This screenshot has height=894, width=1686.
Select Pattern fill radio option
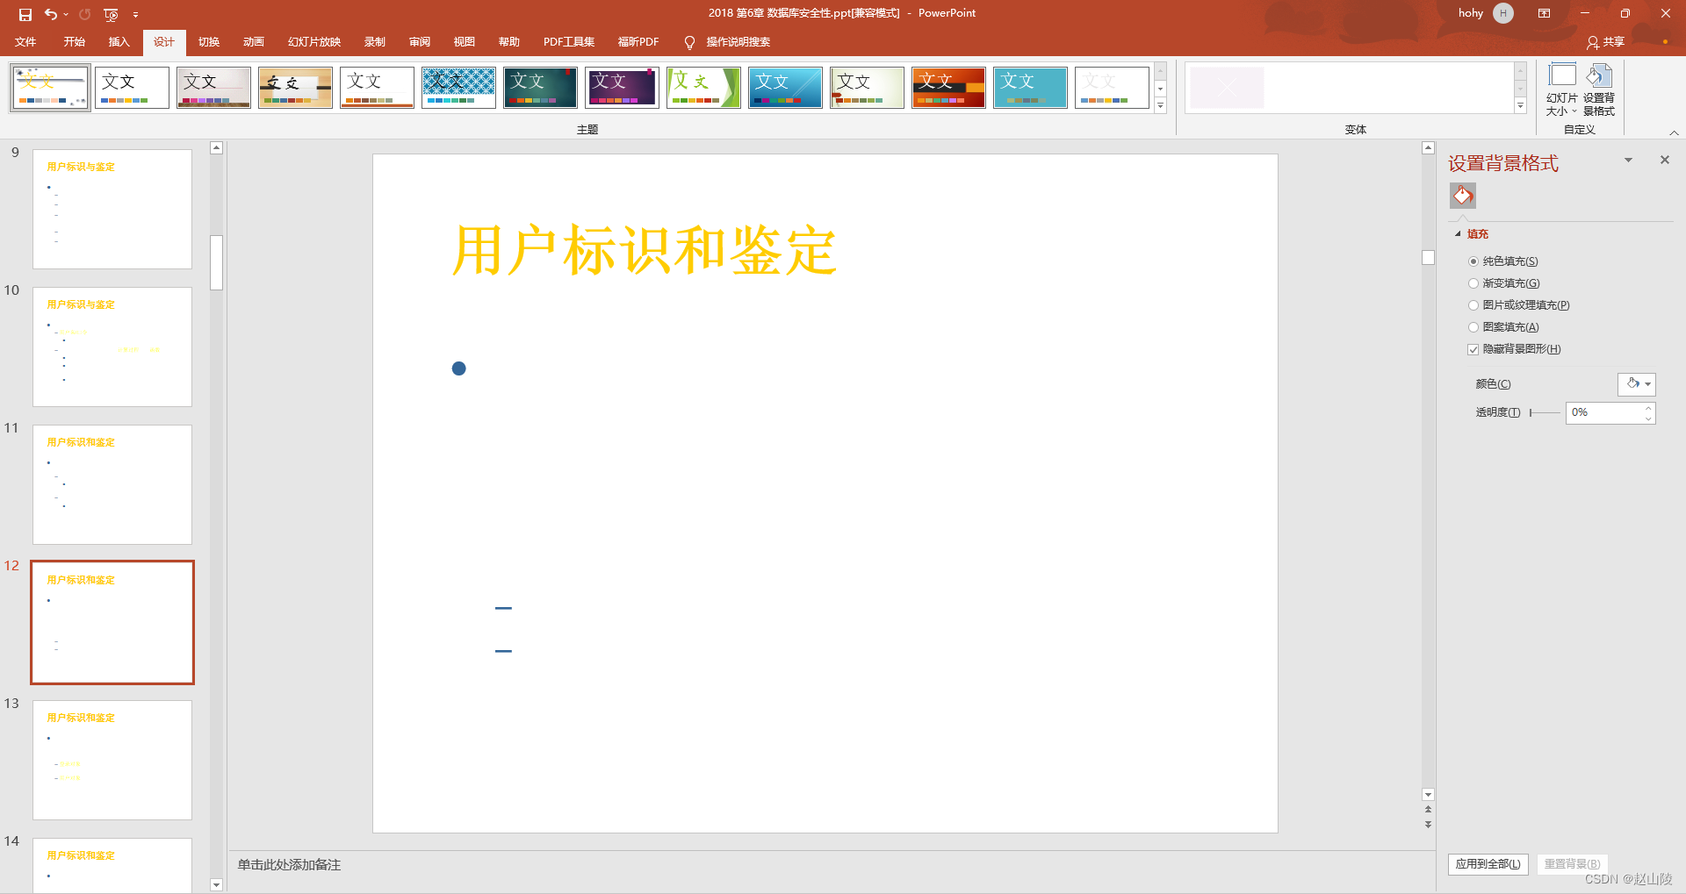(1473, 327)
